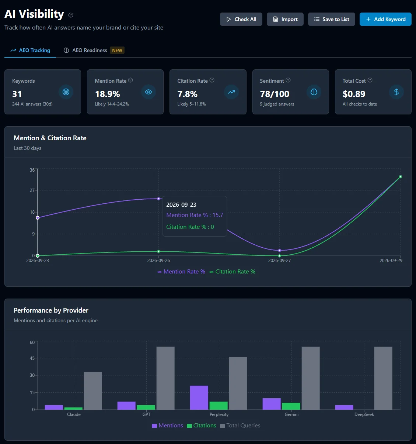416x444 pixels.
Task: Click the eye icon in Mention Rate card
Action: click(x=148, y=92)
